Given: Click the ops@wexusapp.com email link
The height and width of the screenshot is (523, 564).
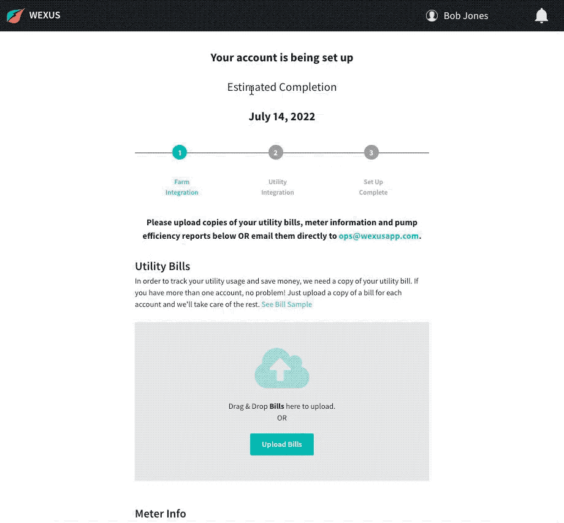Looking at the screenshot, I should click(378, 236).
